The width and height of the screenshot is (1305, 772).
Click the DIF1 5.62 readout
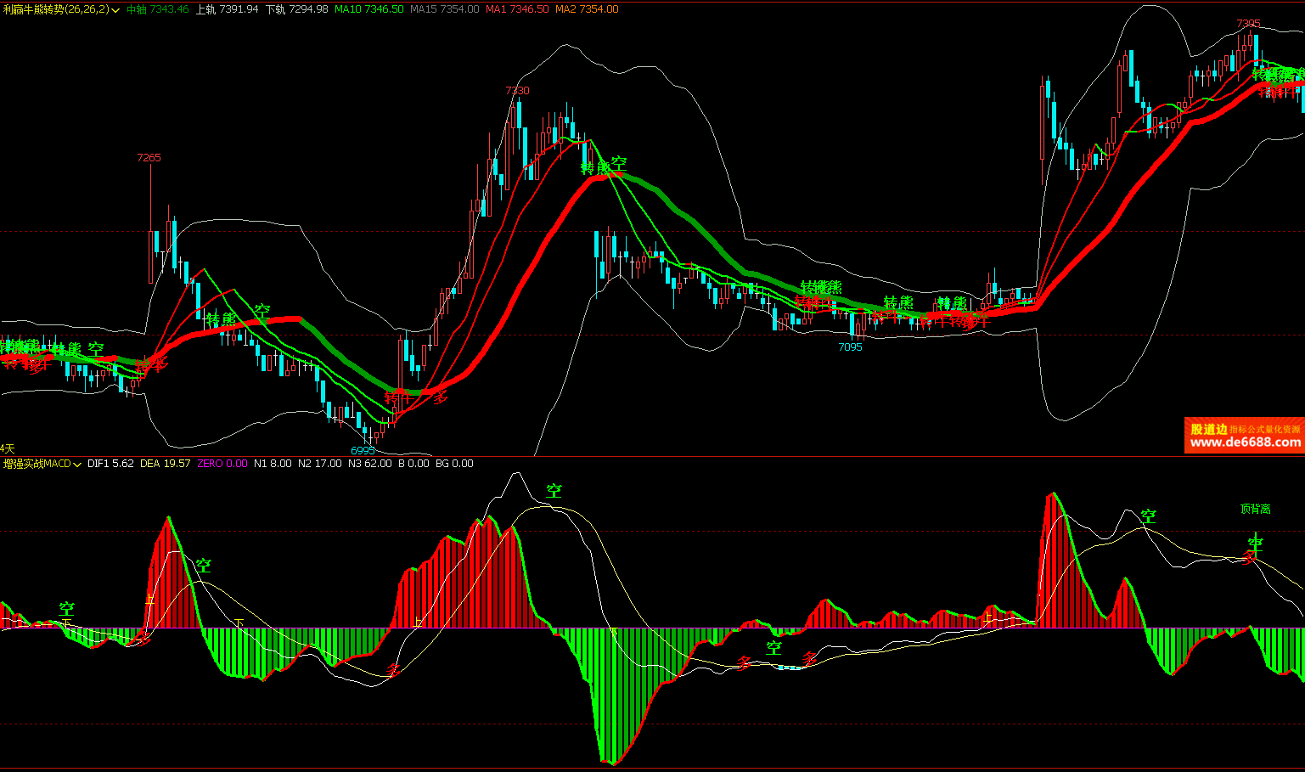[x=110, y=464]
